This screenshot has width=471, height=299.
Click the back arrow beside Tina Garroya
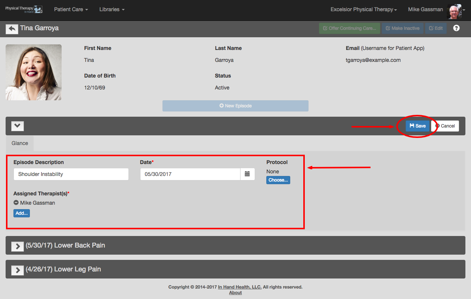tap(12, 29)
